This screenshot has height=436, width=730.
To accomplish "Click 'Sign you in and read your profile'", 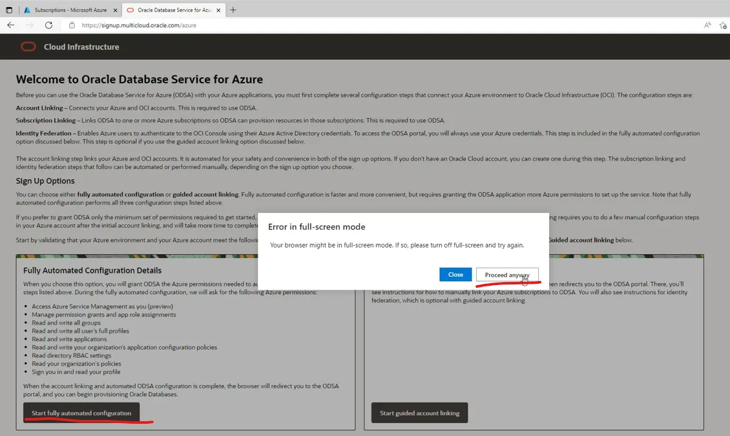I will pos(76,372).
